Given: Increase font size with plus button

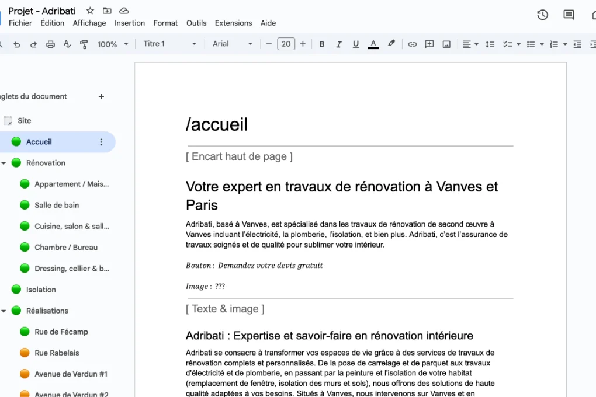Looking at the screenshot, I should coord(303,44).
